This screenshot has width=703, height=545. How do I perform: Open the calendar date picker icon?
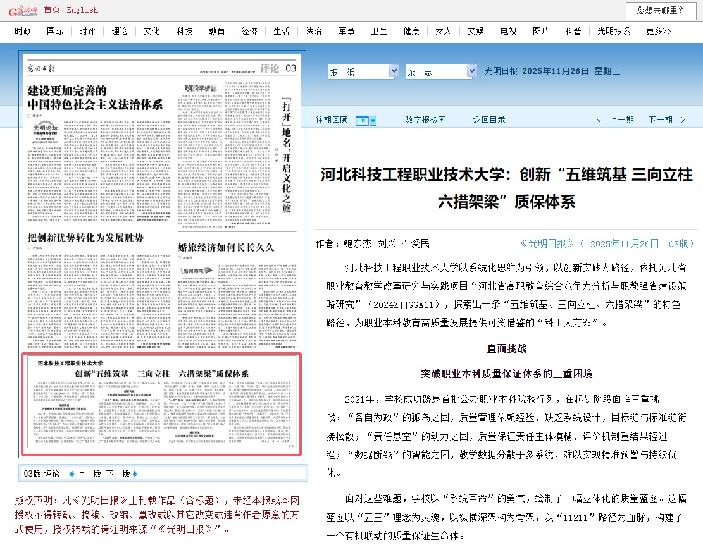coord(361,119)
